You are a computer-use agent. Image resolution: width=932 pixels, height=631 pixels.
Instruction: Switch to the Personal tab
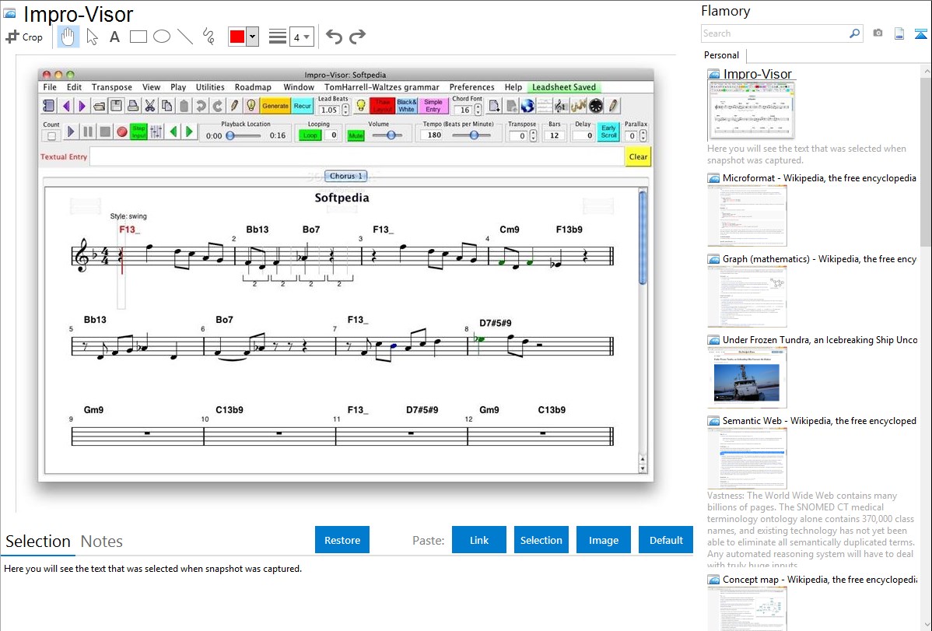point(722,55)
